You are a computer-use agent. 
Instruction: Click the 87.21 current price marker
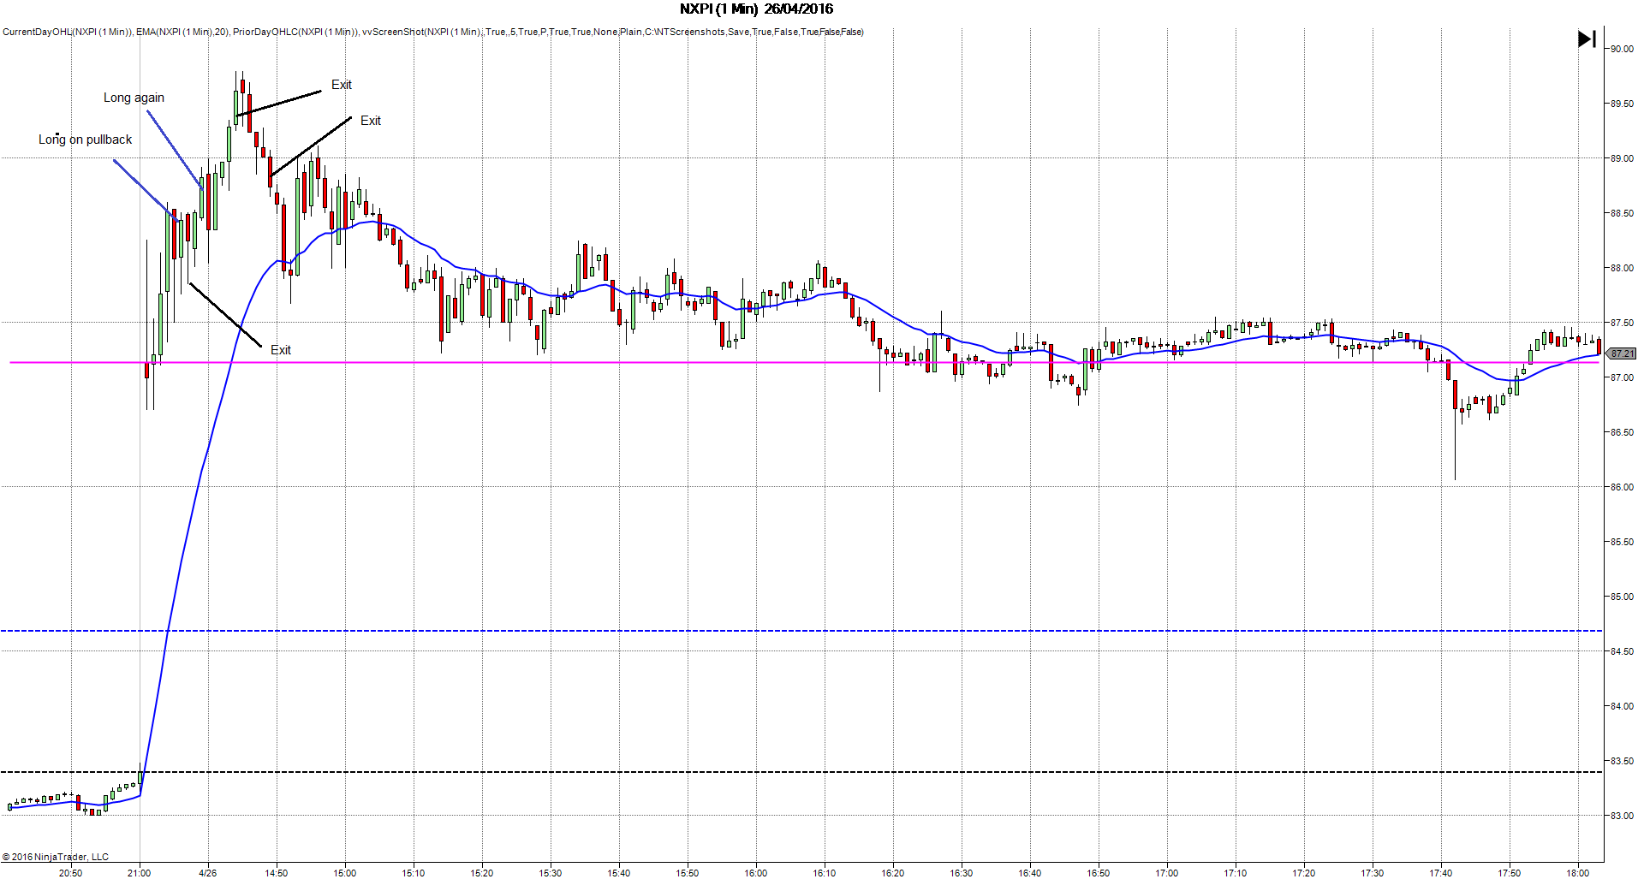(x=1622, y=353)
